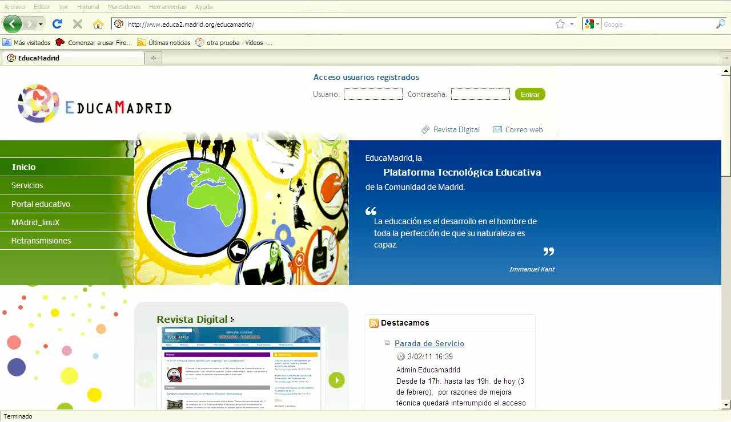731x422 pixels.
Task: Click the green Entrar button
Action: [530, 94]
